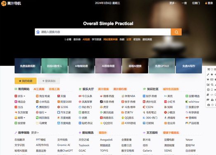
Task: Click the Baidu paw search-engine icon
Action: (x=38, y=32)
